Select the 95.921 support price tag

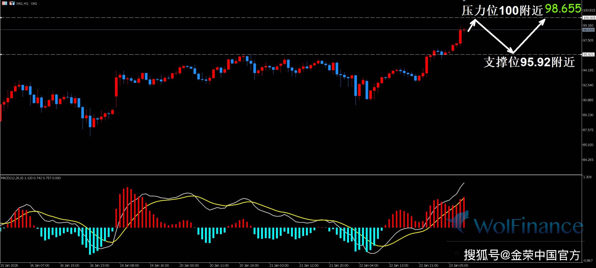588,54
